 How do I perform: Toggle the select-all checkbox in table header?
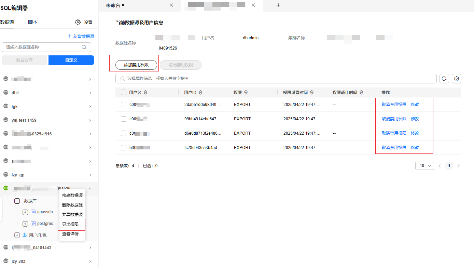pyautogui.click(x=124, y=93)
